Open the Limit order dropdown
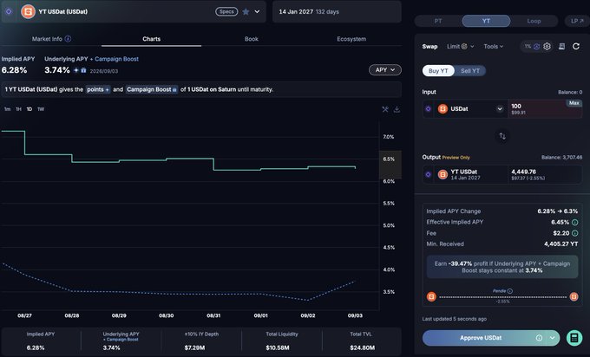 460,46
